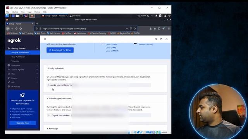
Task: Reload the ngrok page
Action: point(16,29)
